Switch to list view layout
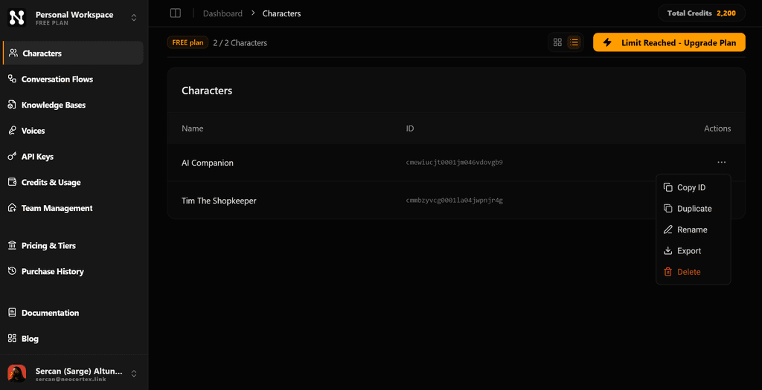Viewport: 762px width, 390px height. tap(574, 42)
